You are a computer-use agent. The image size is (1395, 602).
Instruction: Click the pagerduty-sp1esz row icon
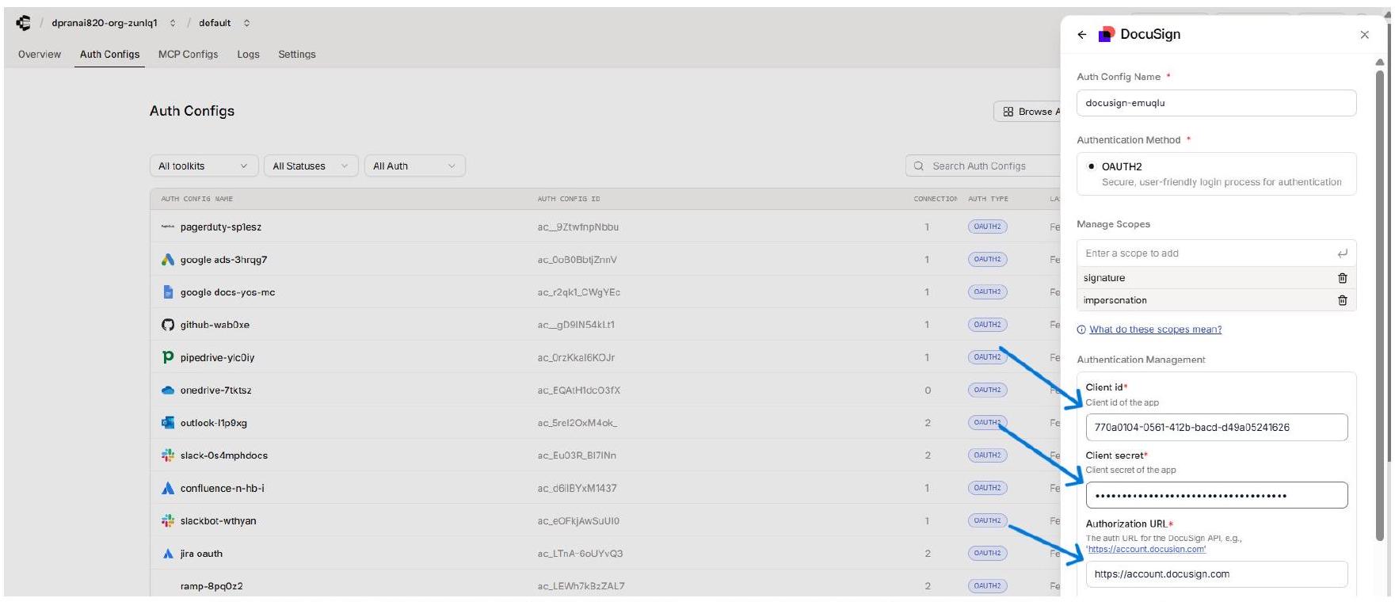[167, 227]
